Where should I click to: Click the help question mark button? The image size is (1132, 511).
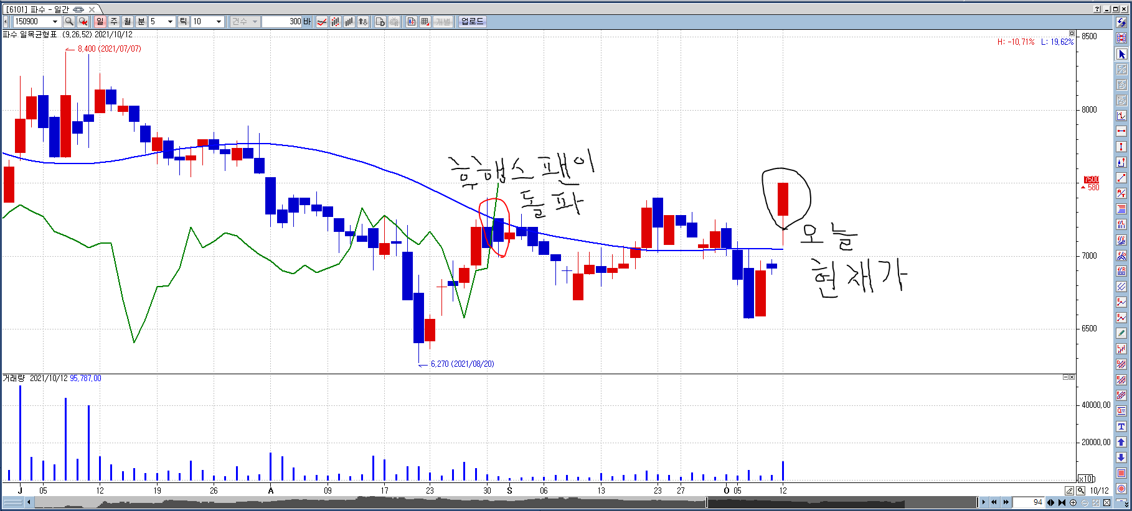point(1097,9)
